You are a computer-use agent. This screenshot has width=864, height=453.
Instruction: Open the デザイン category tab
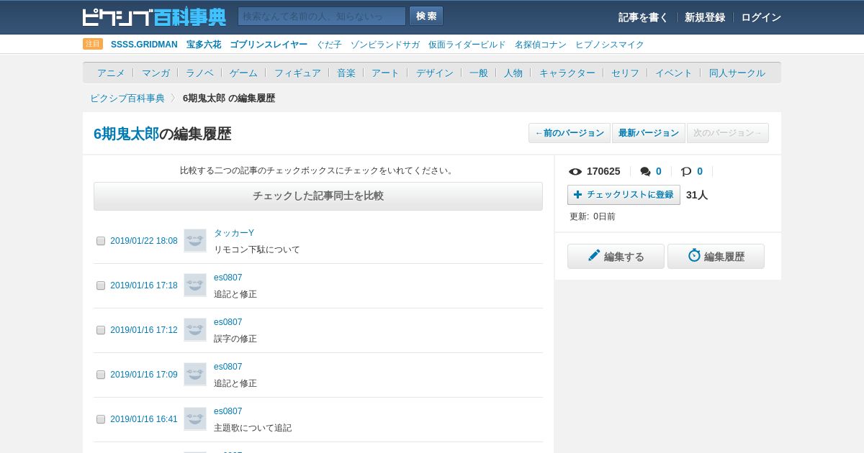[435, 73]
